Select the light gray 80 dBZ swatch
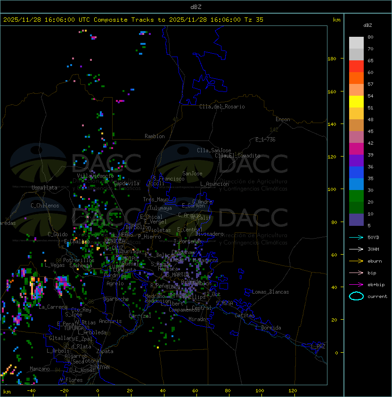The height and width of the screenshot is (397, 392). click(356, 42)
